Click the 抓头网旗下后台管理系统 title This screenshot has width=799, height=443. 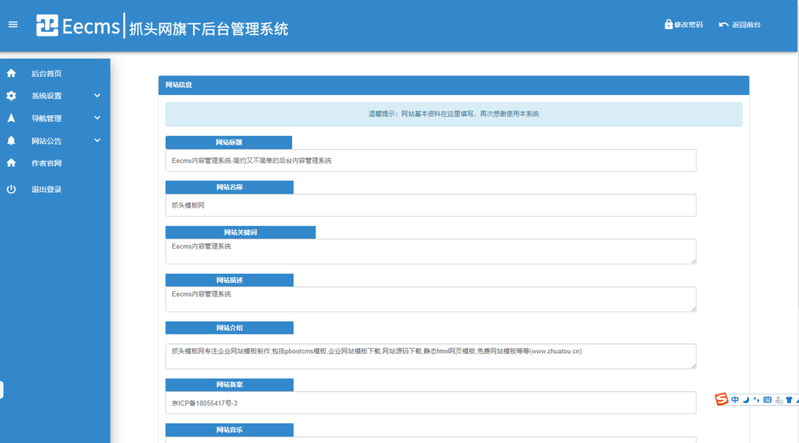pos(208,28)
